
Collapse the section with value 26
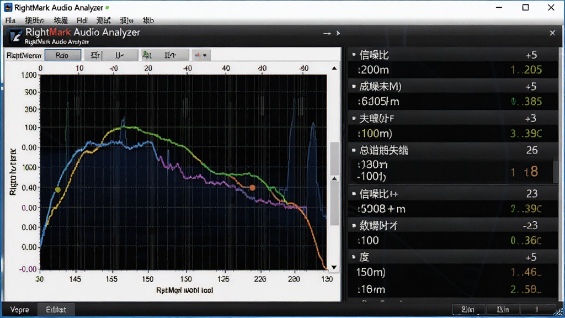tap(354, 150)
